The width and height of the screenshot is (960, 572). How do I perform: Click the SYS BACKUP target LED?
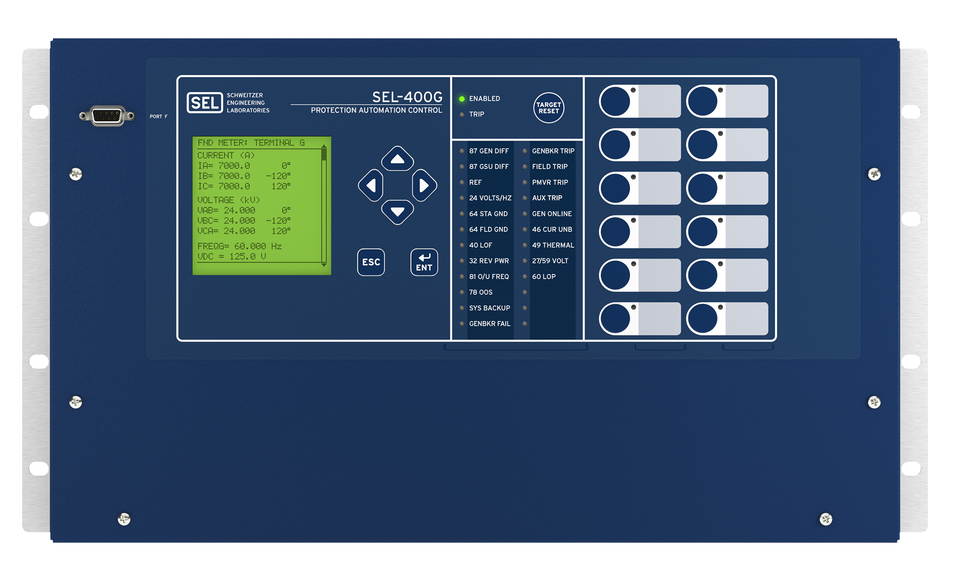(x=462, y=308)
